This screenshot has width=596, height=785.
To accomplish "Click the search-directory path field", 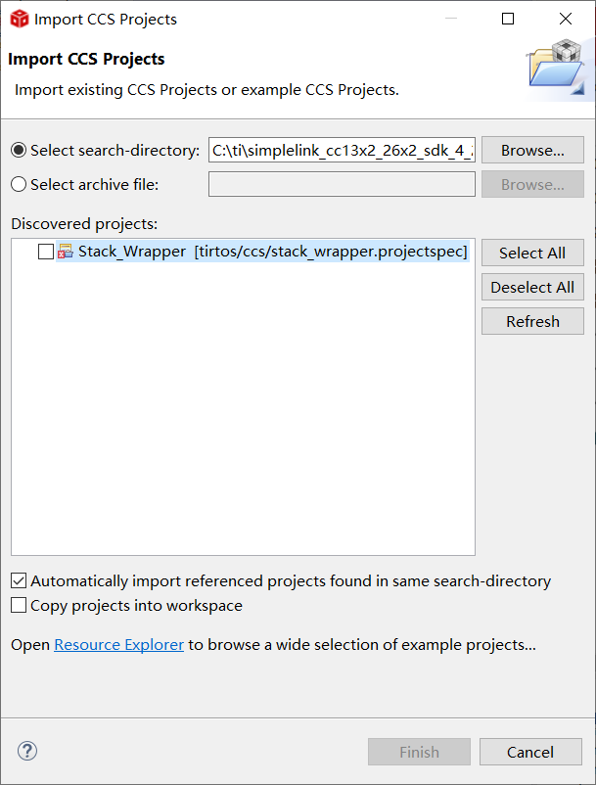I will (342, 151).
